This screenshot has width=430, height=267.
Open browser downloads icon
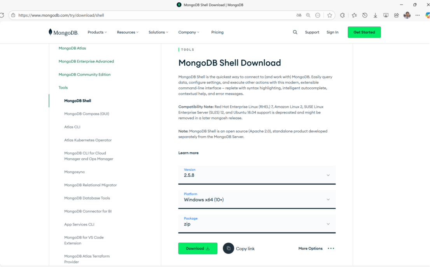click(375, 16)
